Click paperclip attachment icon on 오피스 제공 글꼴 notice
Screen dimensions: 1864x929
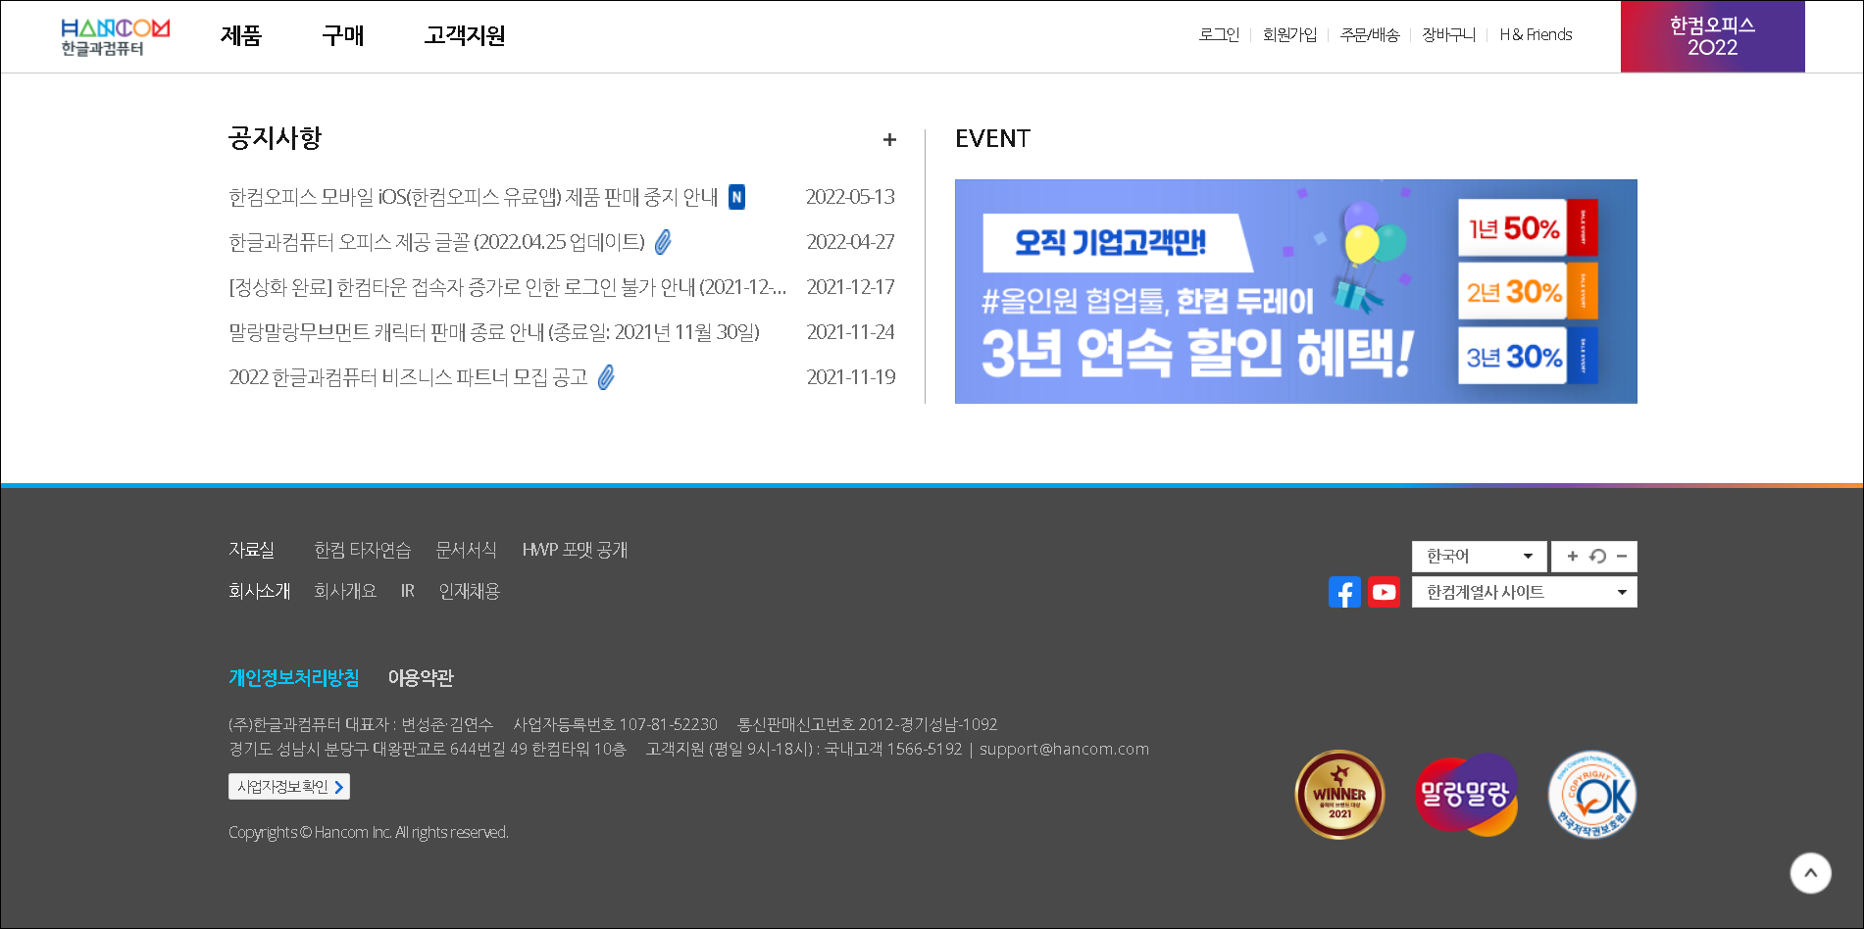663,242
